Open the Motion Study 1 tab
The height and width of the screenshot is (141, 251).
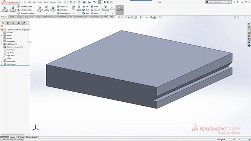(x=31, y=137)
